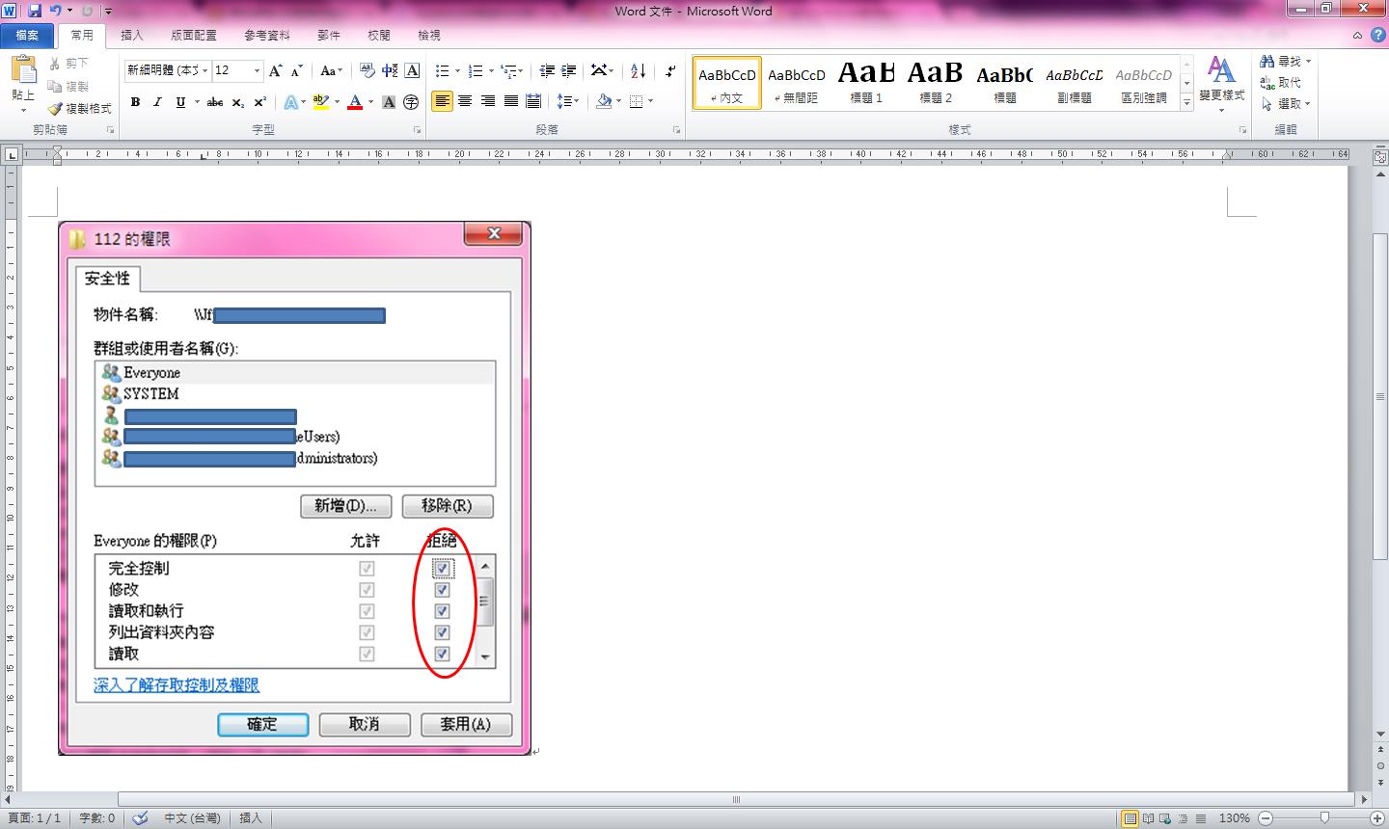Click the spelling check icon in status bar

point(141,817)
